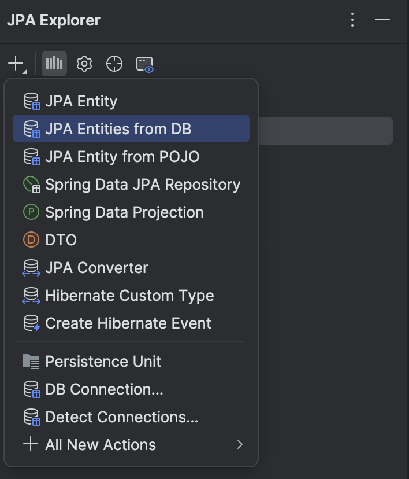Choose Hibernate Custom Type
The height and width of the screenshot is (479, 409).
131,296
